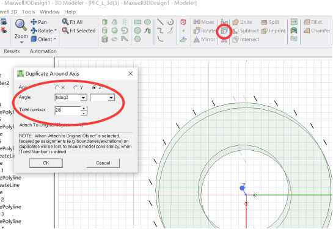This screenshot has height=229, width=333.
Task: Open the angle unit dropdown arrow
Action: [111, 98]
